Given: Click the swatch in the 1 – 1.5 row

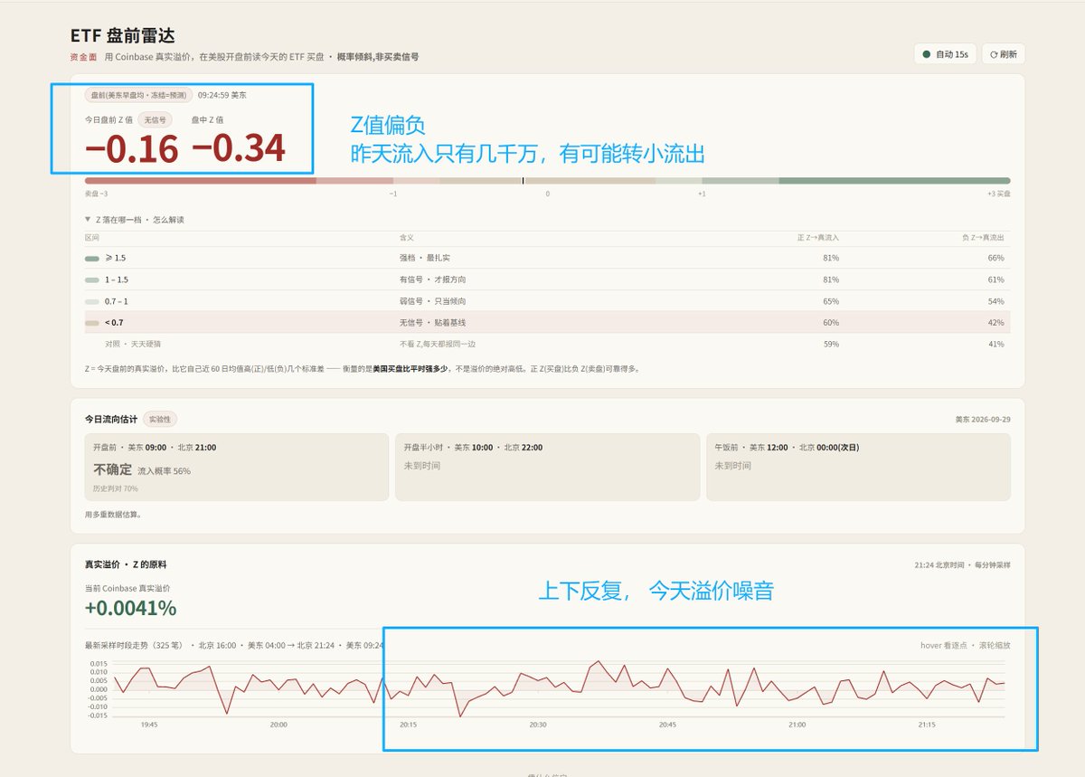Looking at the screenshot, I should point(91,280).
